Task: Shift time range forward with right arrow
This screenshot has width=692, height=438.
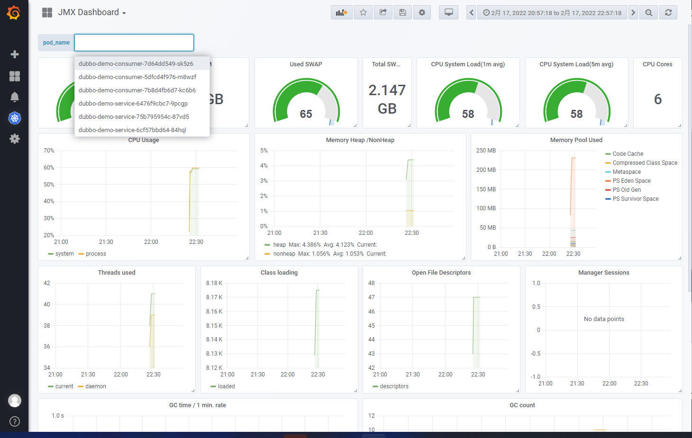Action: pyautogui.click(x=633, y=13)
